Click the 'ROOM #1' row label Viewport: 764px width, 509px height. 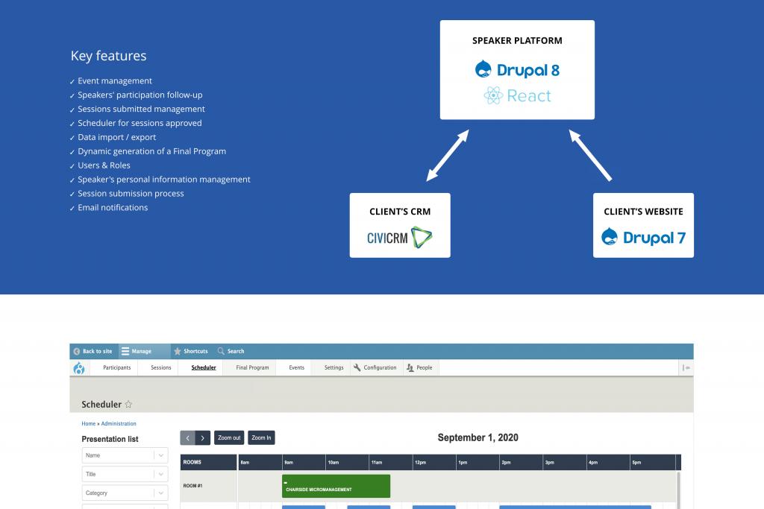pyautogui.click(x=192, y=486)
